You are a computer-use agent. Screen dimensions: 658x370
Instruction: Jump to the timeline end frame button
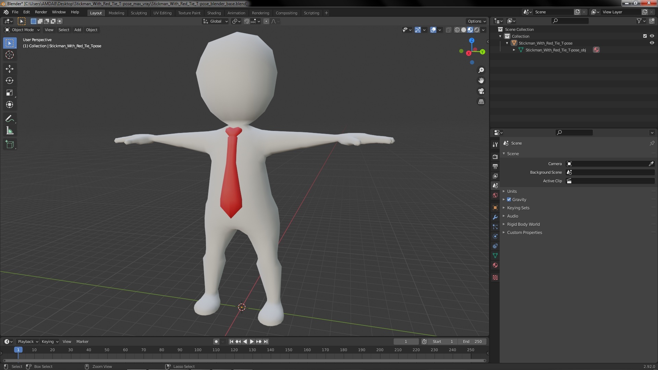point(266,342)
